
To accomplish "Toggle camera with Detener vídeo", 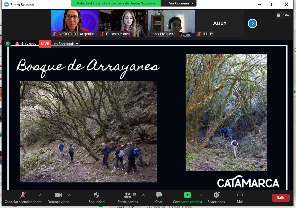I will [58, 197].
